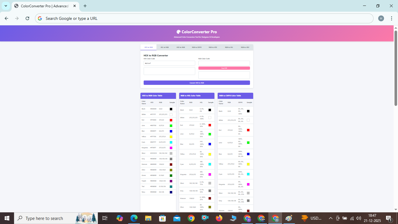398x224 pixels.
Task: Launch Firefox from the taskbar
Action: tap(219, 218)
